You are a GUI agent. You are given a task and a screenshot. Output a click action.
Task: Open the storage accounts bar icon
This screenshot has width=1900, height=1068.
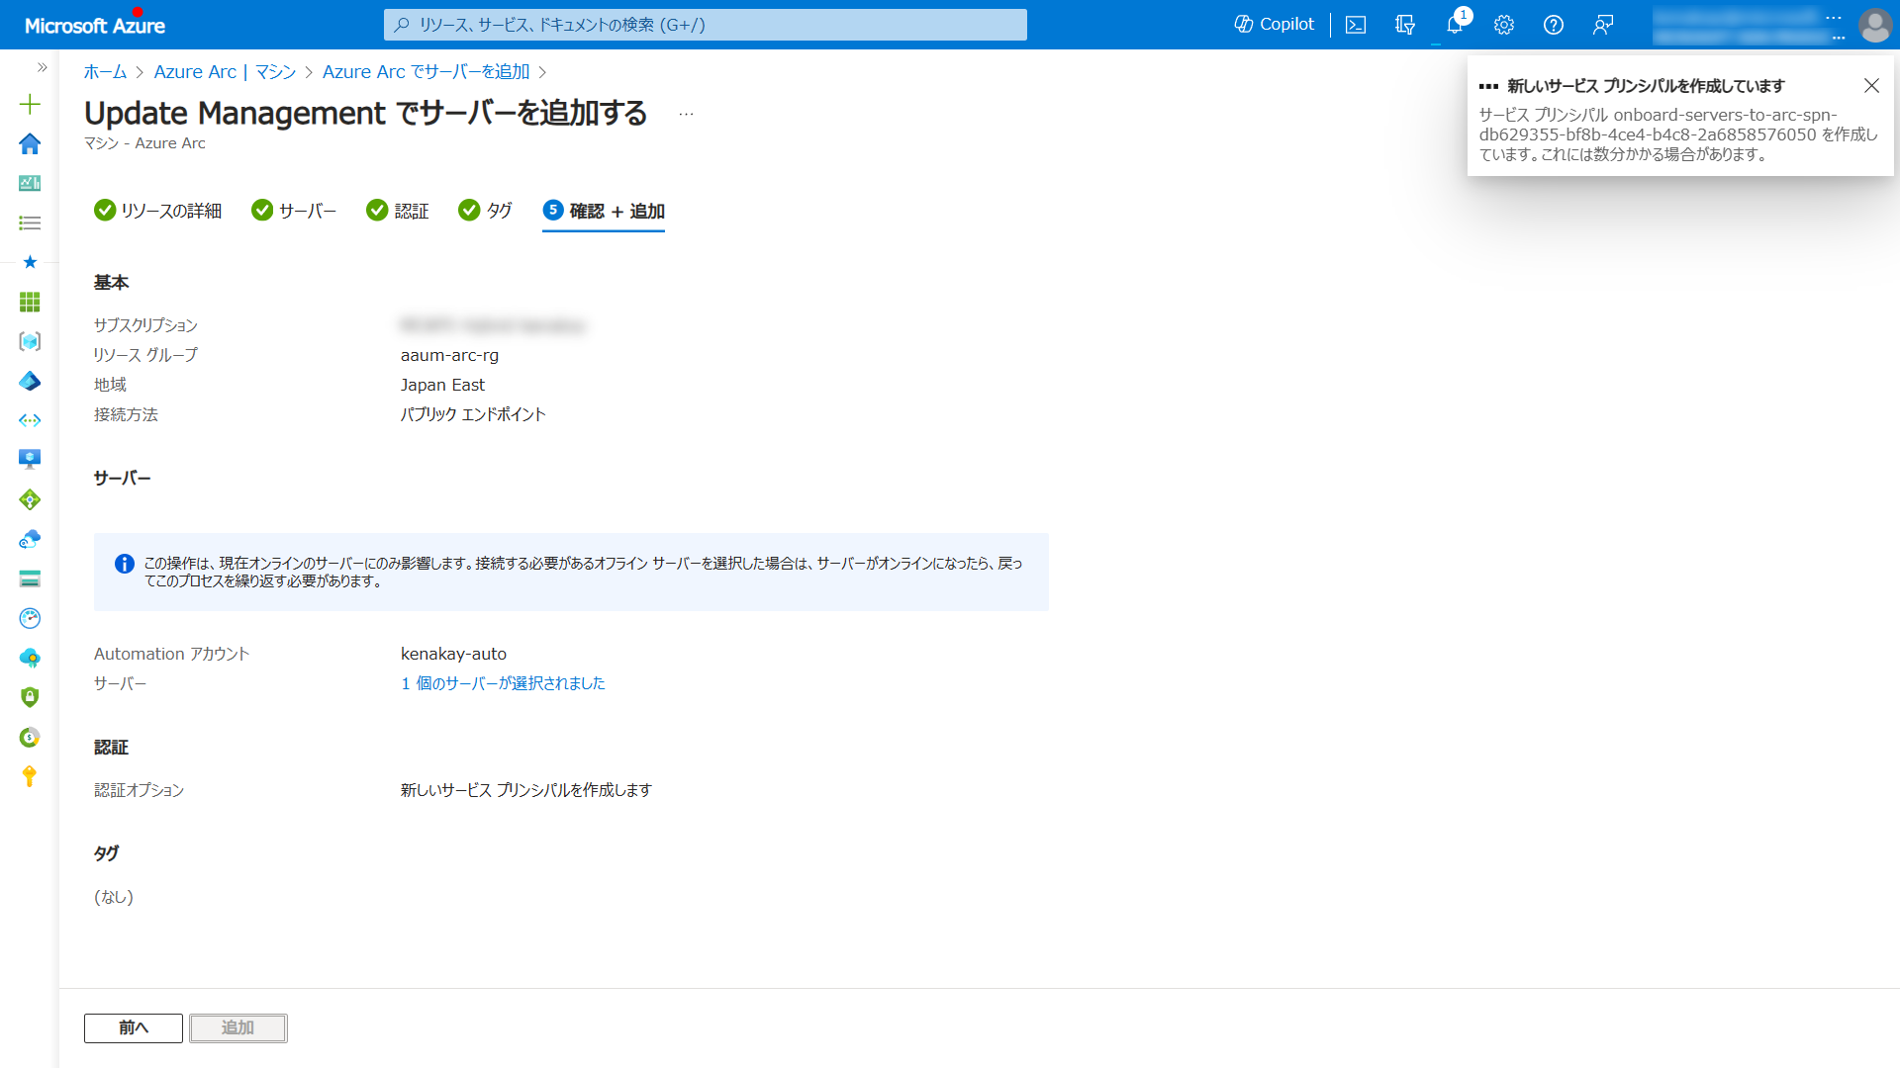[30, 578]
